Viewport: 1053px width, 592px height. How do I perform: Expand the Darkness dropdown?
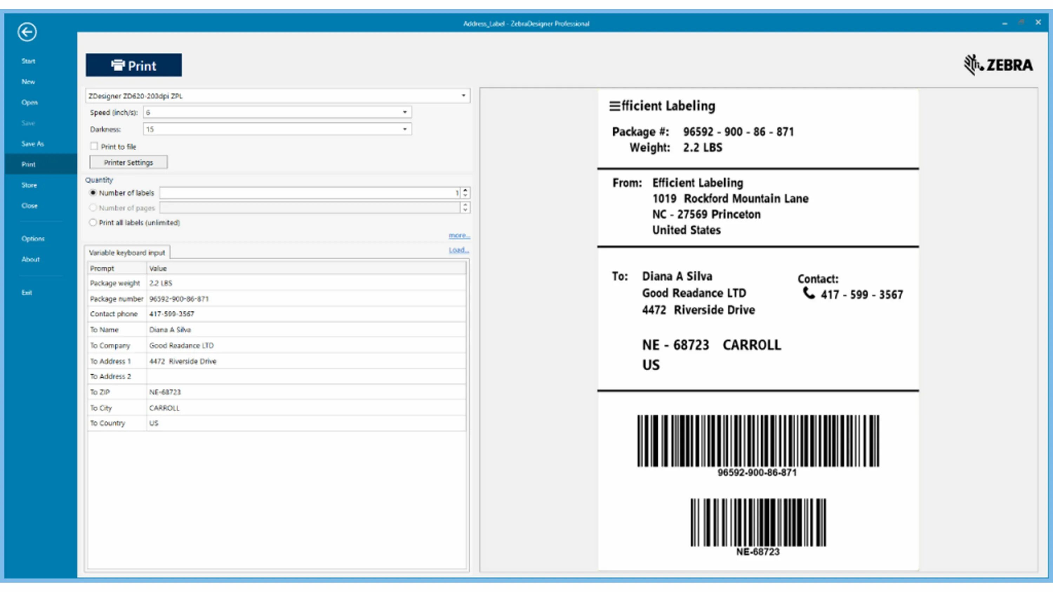pyautogui.click(x=405, y=129)
